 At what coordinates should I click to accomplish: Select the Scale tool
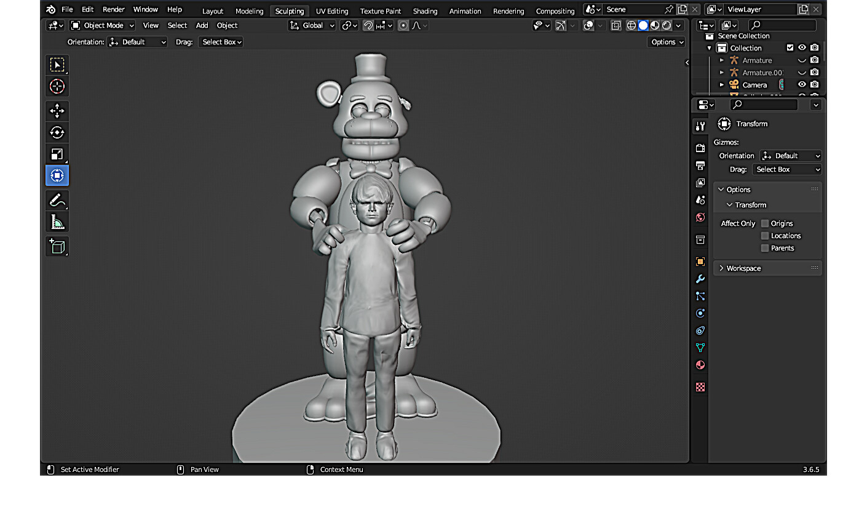pos(57,154)
